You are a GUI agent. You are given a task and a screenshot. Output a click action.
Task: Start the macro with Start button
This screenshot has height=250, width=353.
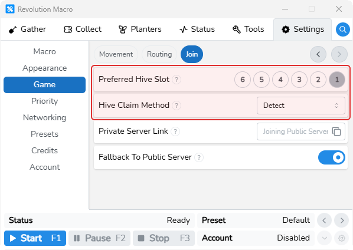35,238
